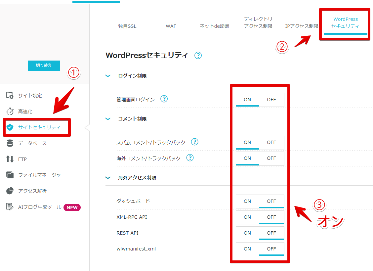The width and height of the screenshot is (373, 271).
Task: Choose OFF for REST-API
Action: pyautogui.click(x=271, y=233)
